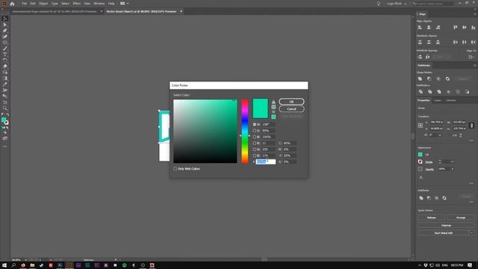Screen dimensions: 478x269
Task: Click Constrain proportions link icon in Transform
Action: point(471,126)
